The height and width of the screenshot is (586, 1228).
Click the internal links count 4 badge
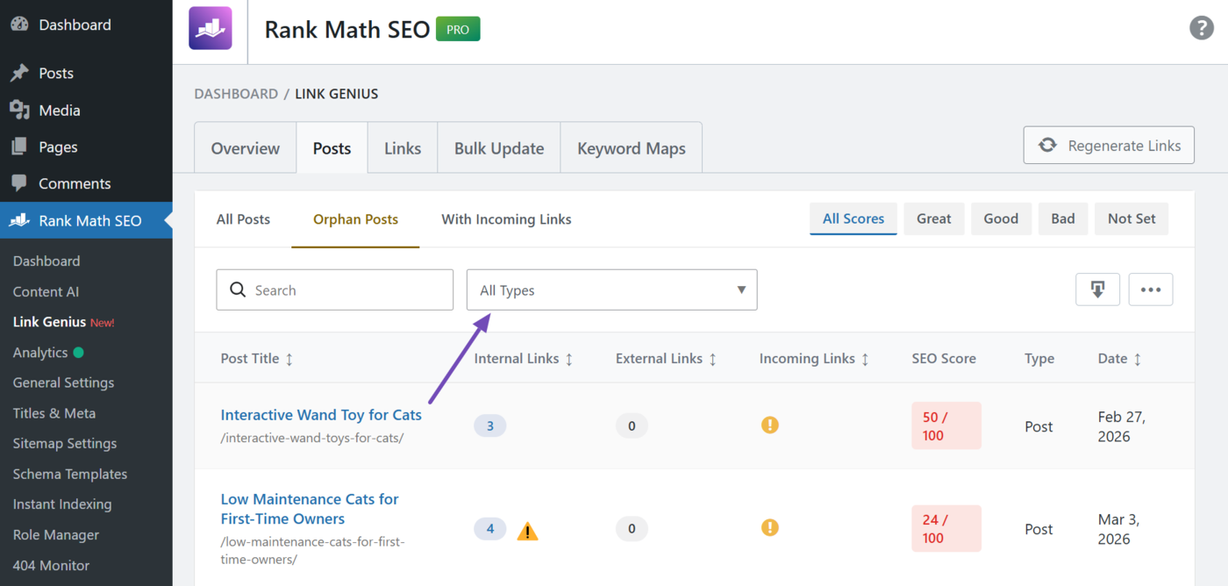point(490,529)
